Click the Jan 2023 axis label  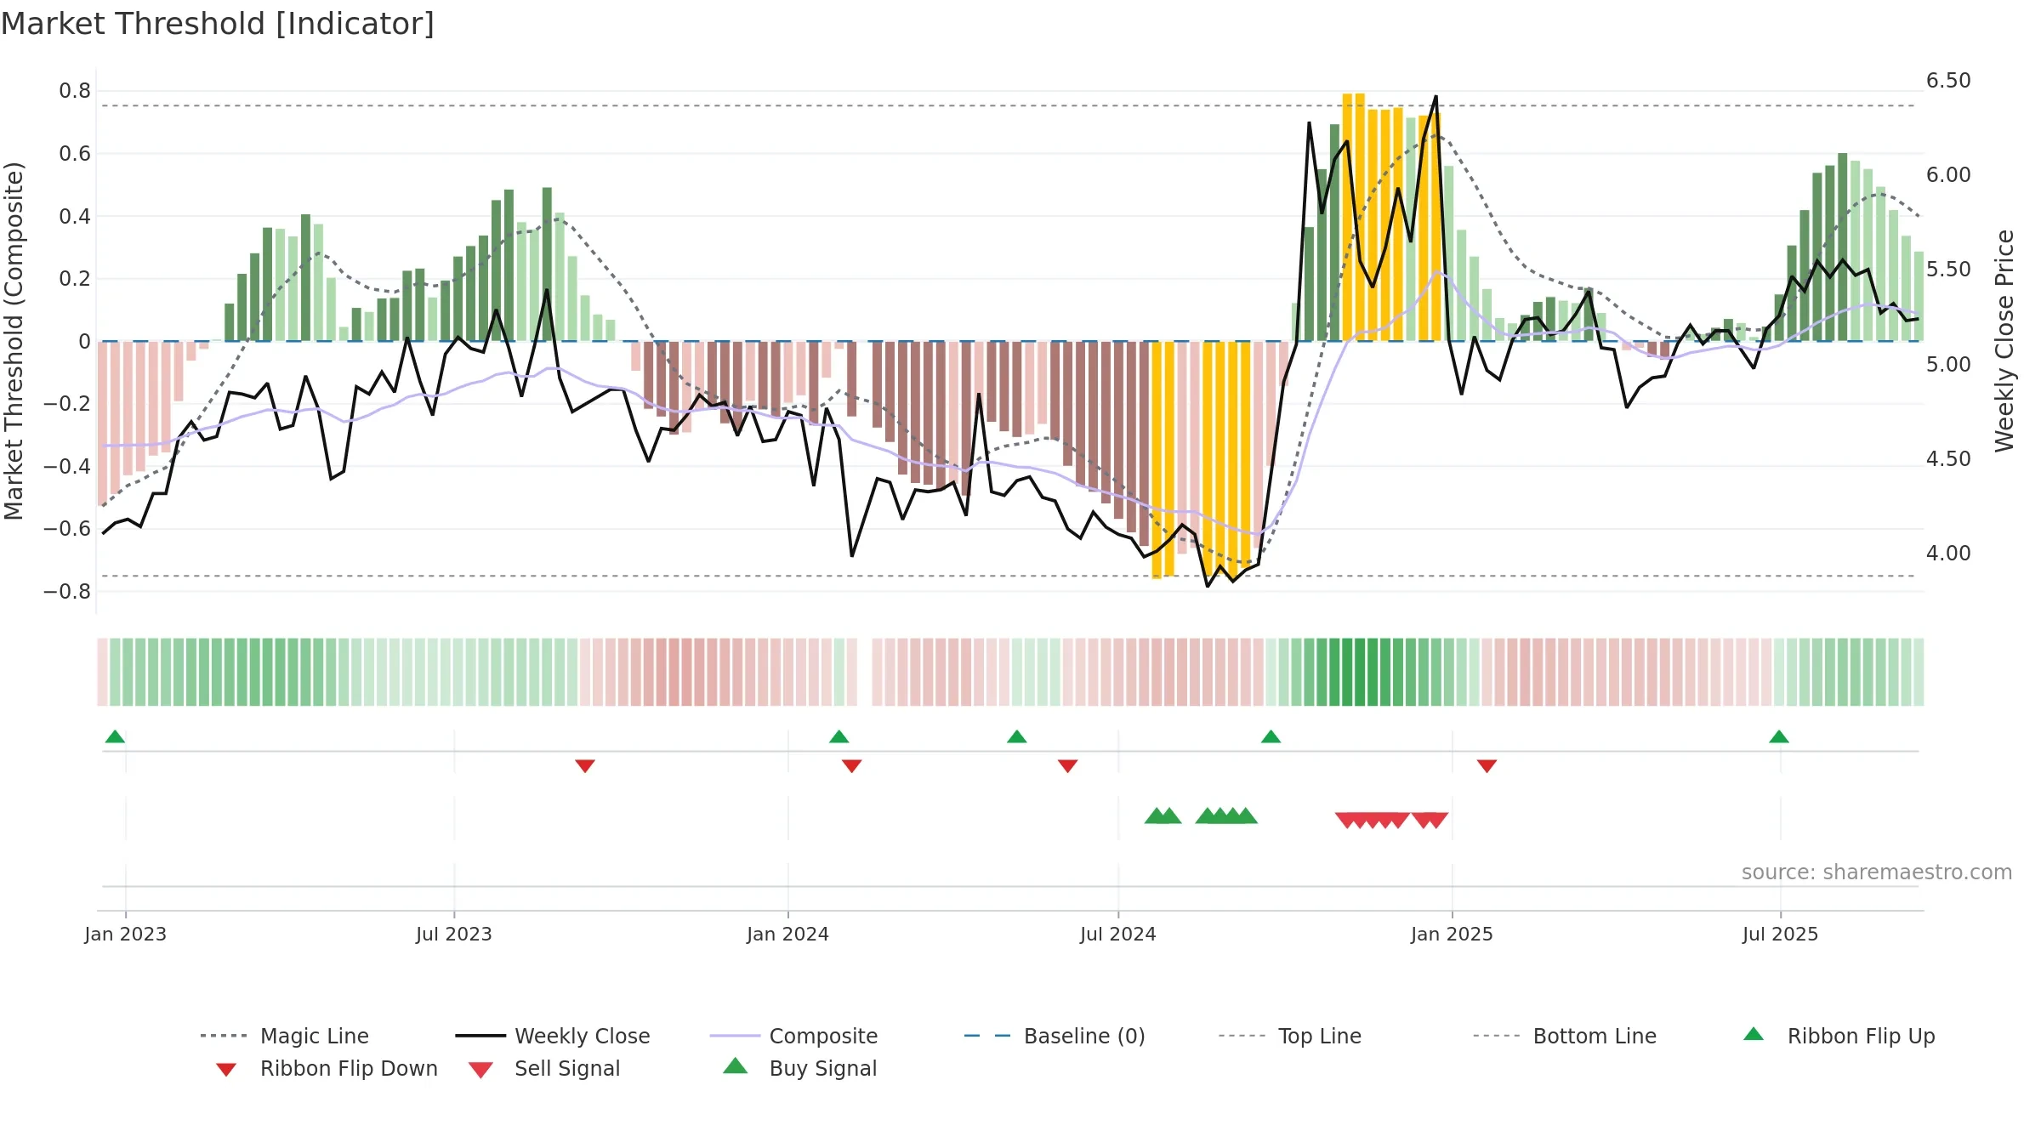pyautogui.click(x=126, y=934)
